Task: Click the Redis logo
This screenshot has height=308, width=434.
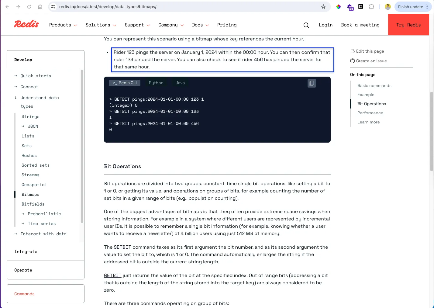Action: coord(26,24)
